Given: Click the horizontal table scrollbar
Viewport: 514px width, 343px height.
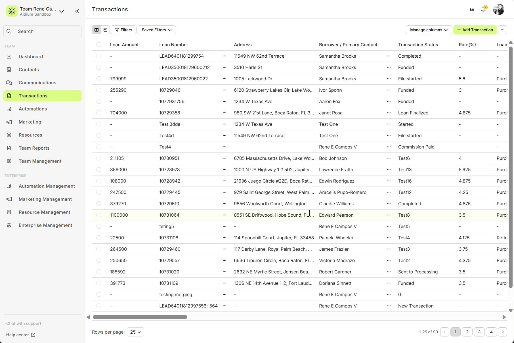Looking at the screenshot, I should 140,317.
